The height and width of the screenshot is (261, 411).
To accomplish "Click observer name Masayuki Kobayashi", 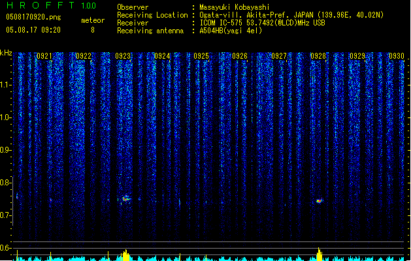I will [x=235, y=7].
